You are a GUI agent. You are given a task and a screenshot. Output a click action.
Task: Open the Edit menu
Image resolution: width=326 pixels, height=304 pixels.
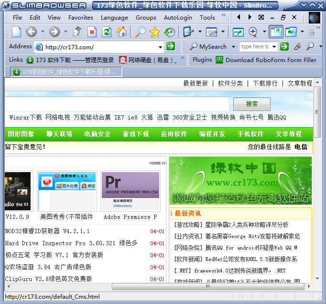coord(35,18)
